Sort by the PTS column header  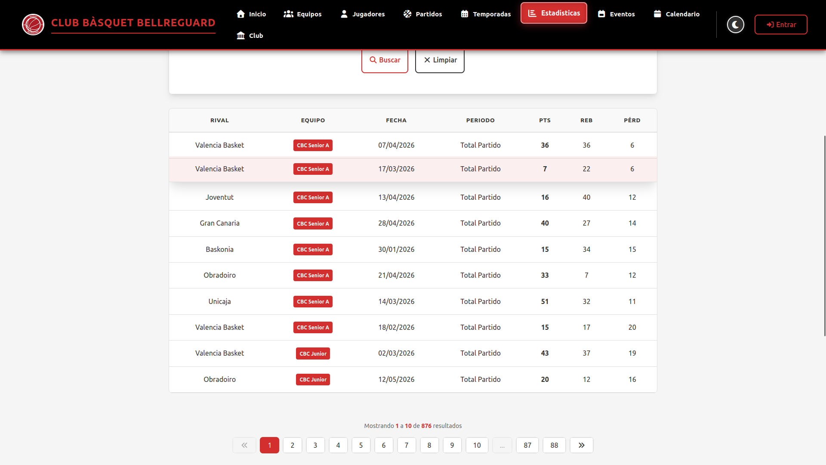545,120
